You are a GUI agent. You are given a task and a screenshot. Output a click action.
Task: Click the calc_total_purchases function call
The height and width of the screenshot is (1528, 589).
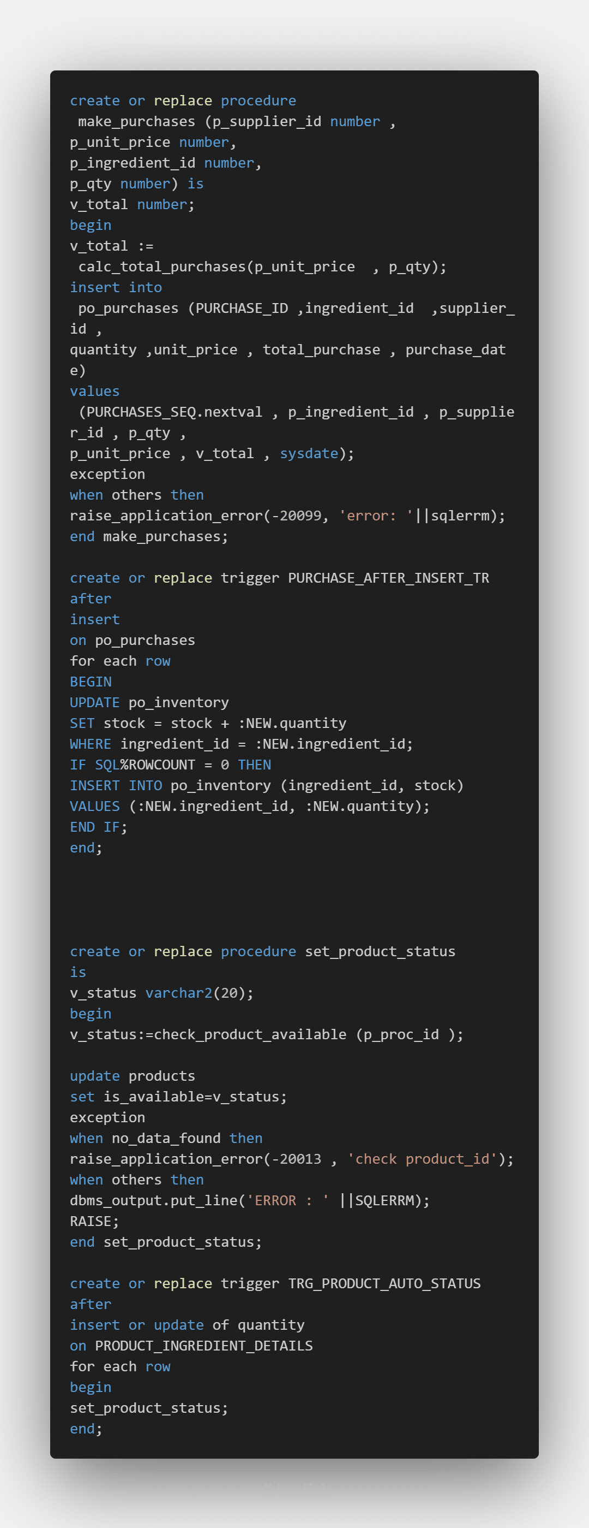pos(161,267)
